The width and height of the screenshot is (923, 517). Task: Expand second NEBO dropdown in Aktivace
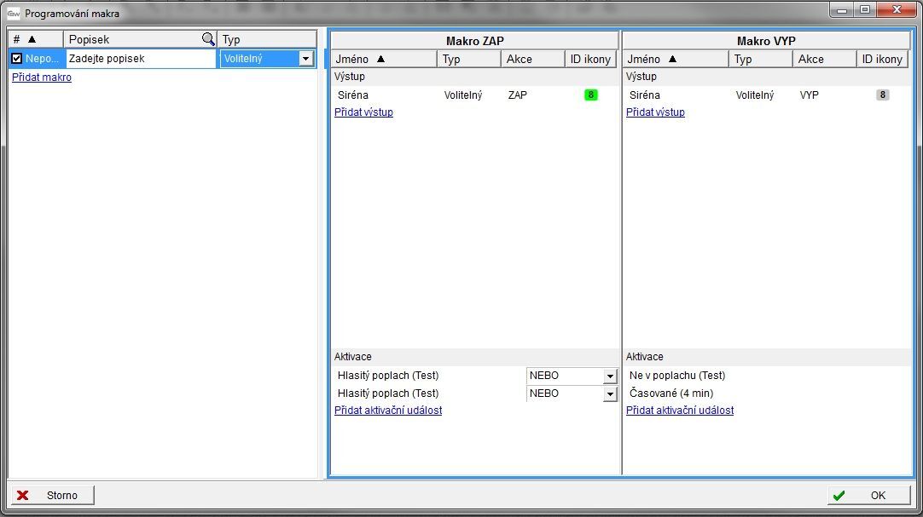(x=609, y=394)
